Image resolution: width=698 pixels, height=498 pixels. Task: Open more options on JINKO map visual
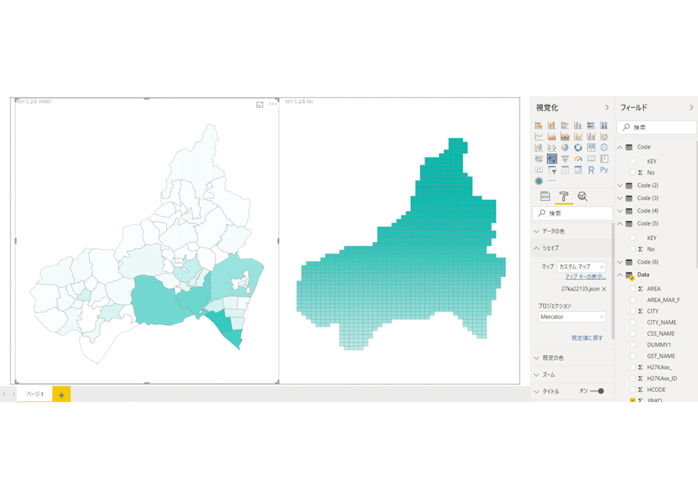tap(273, 104)
